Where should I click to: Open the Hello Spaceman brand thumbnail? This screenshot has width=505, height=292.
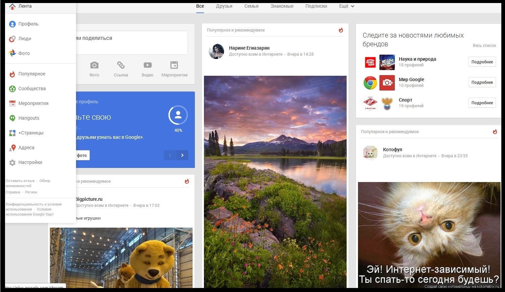387,62
